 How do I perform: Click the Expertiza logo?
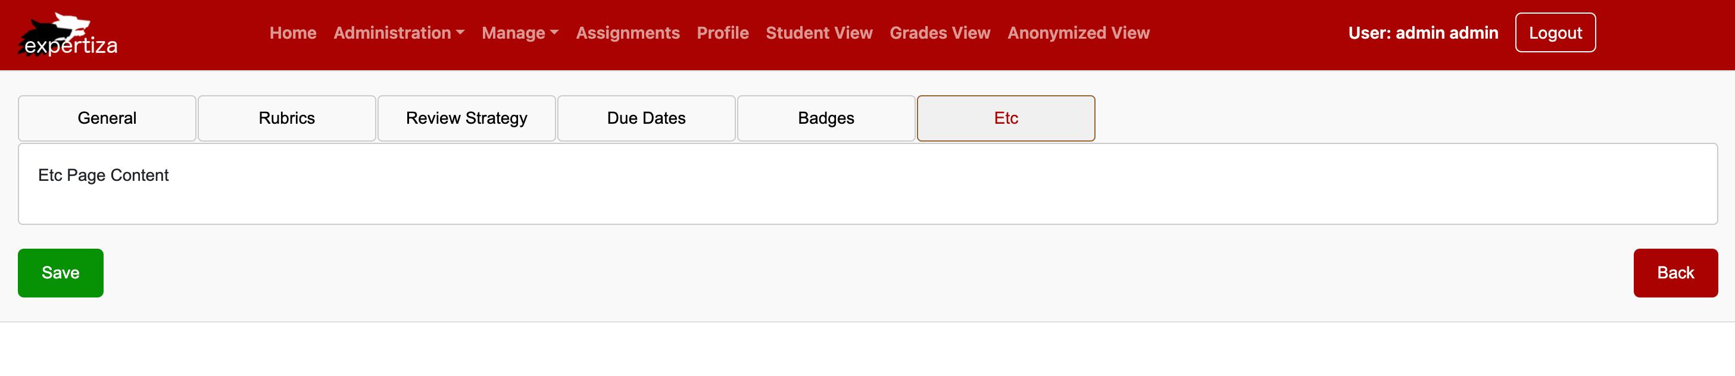click(x=67, y=35)
